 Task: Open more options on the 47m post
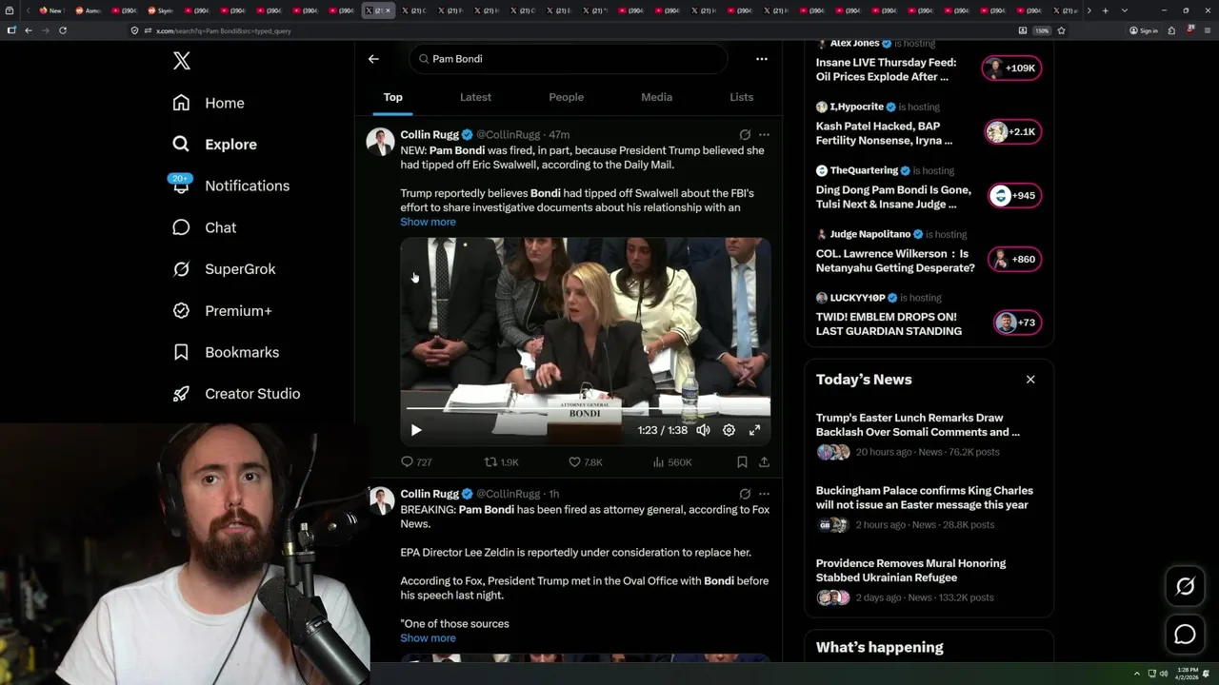764,135
